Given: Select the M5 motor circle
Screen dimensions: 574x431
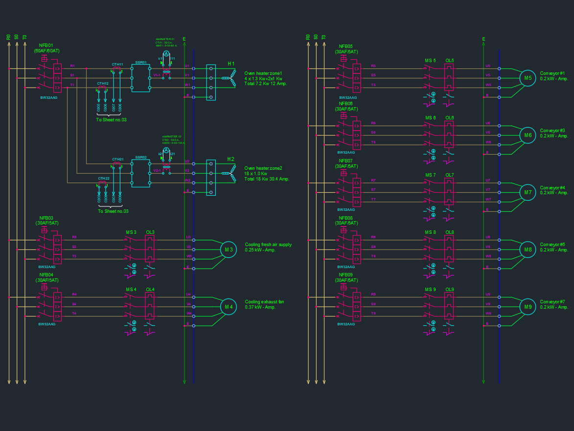Looking at the screenshot, I should (528, 78).
